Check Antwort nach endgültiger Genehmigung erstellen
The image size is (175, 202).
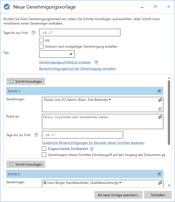(41, 46)
